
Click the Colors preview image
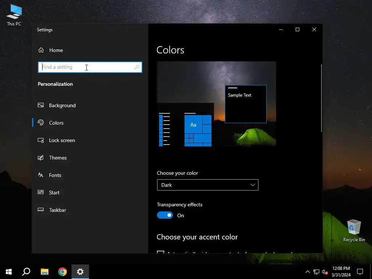217,104
